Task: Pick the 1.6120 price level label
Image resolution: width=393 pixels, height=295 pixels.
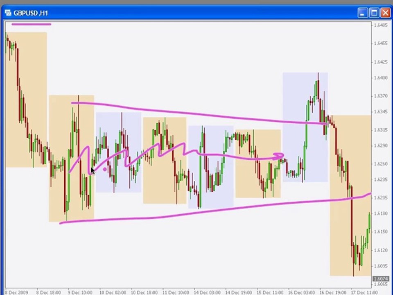Action: 380,250
